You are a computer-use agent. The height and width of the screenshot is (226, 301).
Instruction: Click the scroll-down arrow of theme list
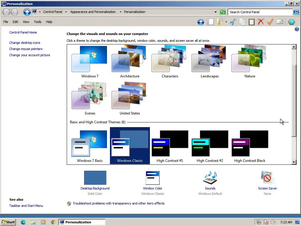(294, 162)
